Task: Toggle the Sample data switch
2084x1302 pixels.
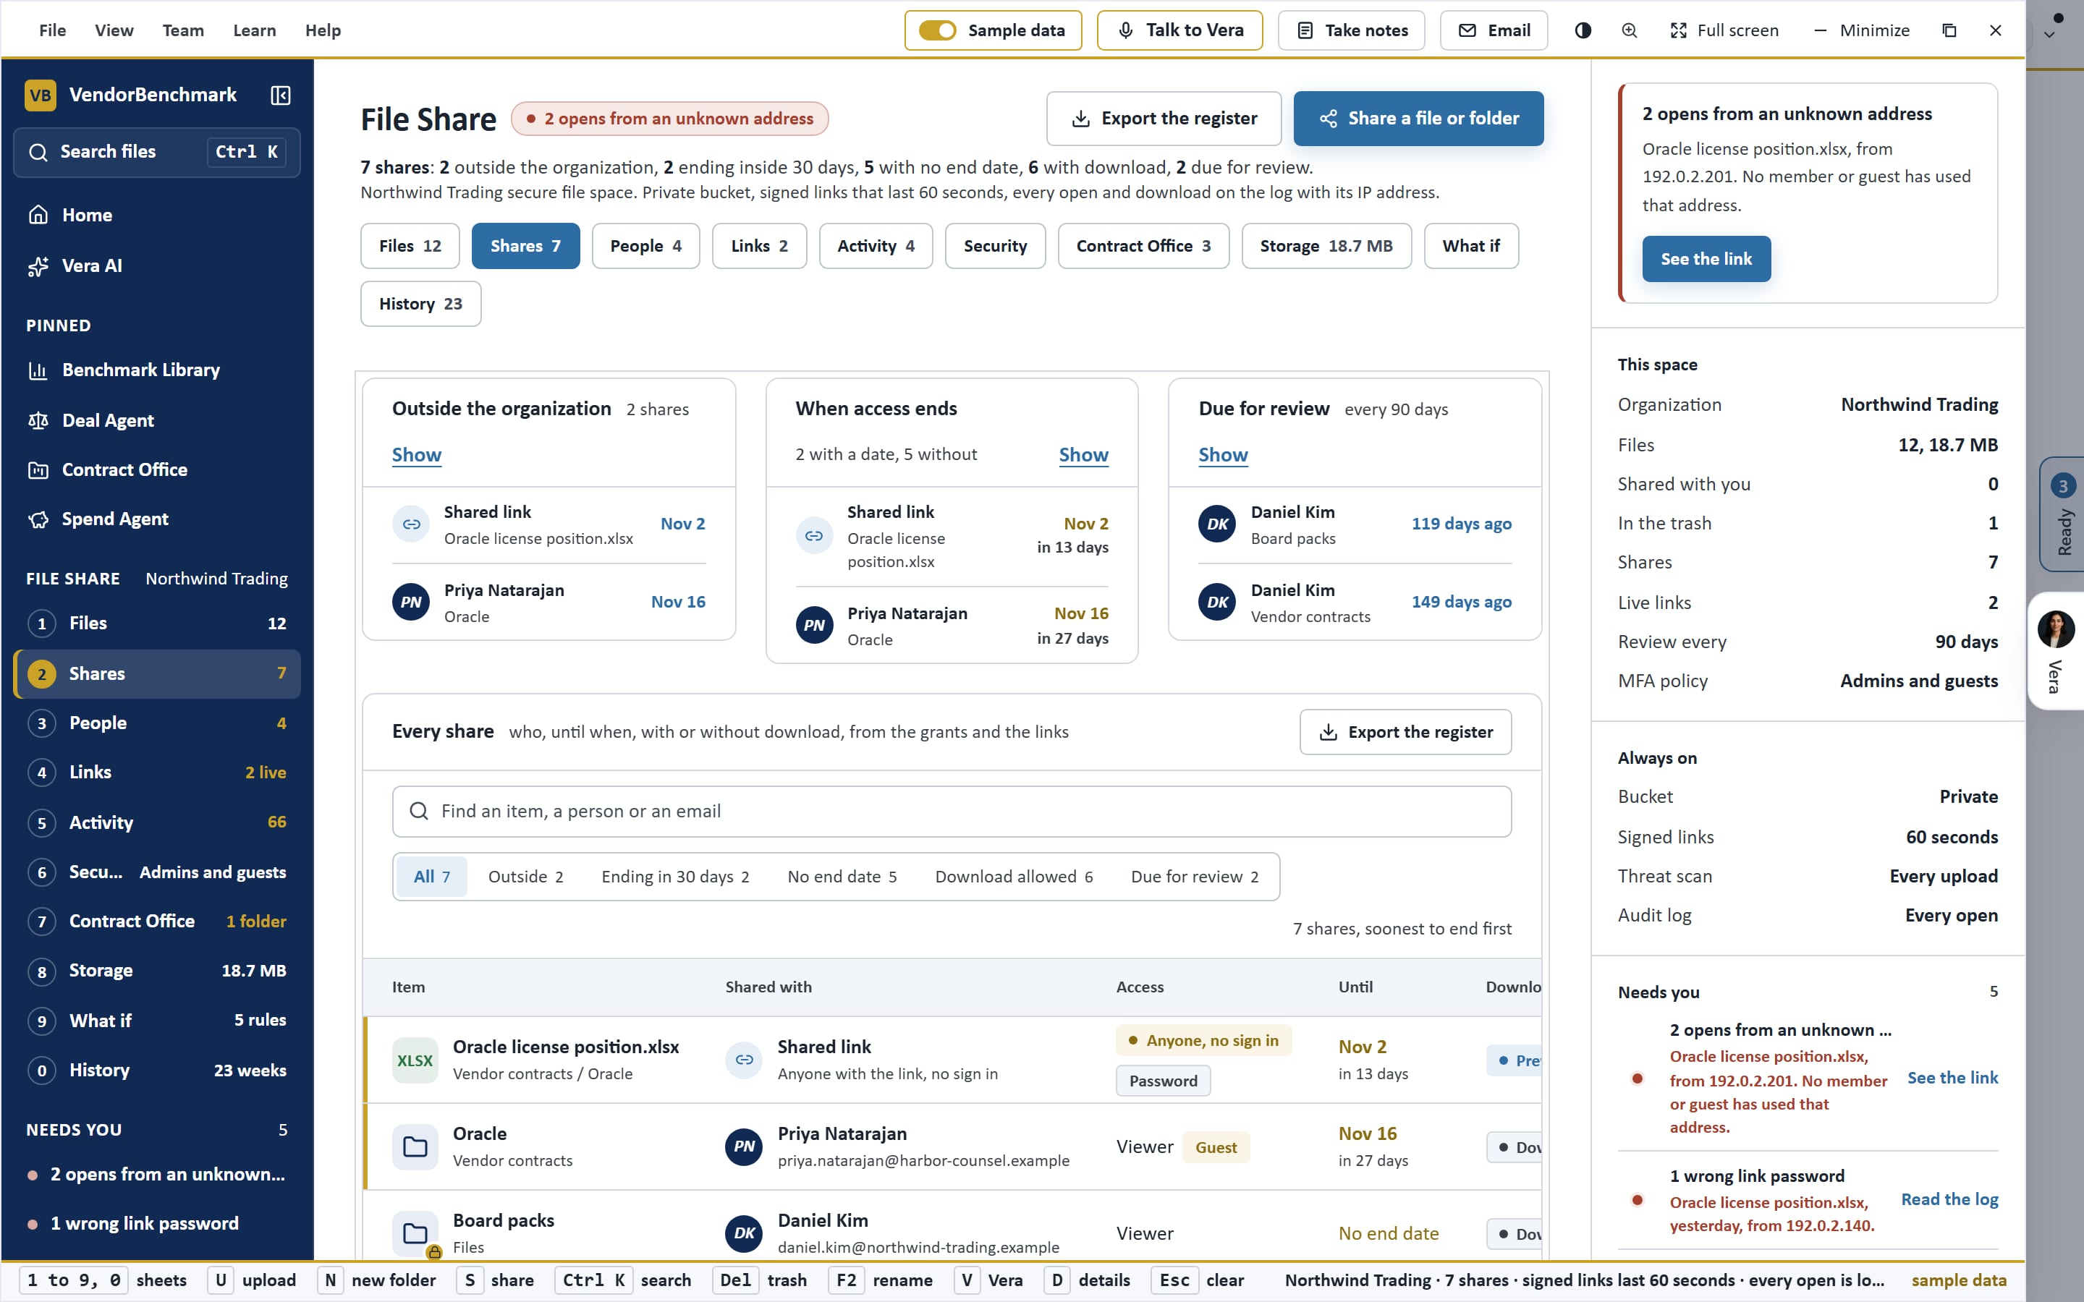Action: (937, 30)
